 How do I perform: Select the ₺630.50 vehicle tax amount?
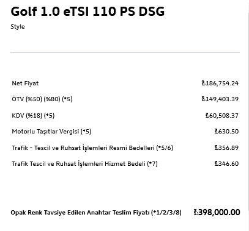(x=226, y=132)
